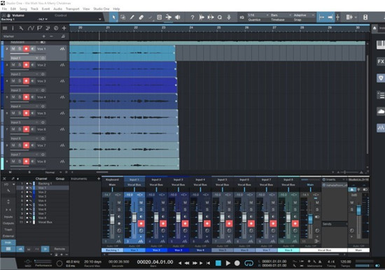Open the Transport menu

point(72,9)
